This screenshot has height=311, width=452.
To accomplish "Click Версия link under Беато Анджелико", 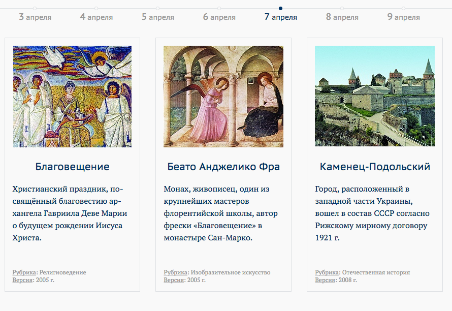I will coord(173,280).
